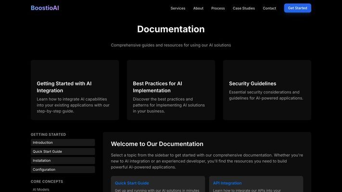Viewport: 342px width, 192px height.
Task: Select Introduction in the sidebar
Action: click(63, 143)
